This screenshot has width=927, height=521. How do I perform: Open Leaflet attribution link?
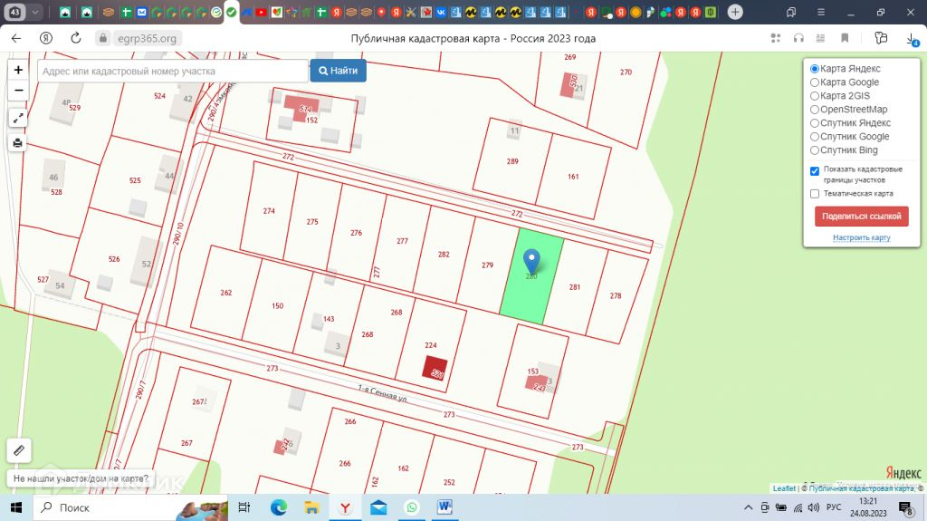(784, 488)
